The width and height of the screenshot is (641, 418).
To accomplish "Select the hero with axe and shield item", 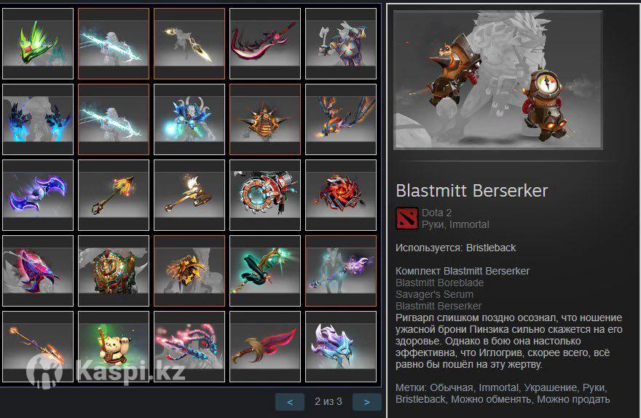I will [341, 44].
